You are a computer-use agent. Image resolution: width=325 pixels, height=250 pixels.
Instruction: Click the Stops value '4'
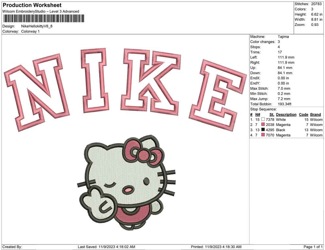279,47
